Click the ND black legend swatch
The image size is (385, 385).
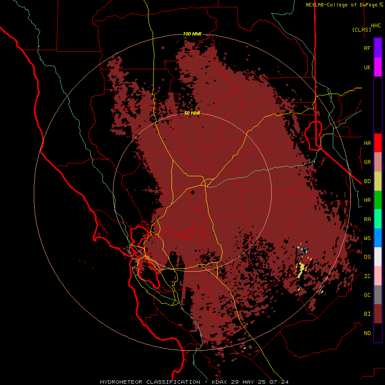pyautogui.click(x=378, y=333)
